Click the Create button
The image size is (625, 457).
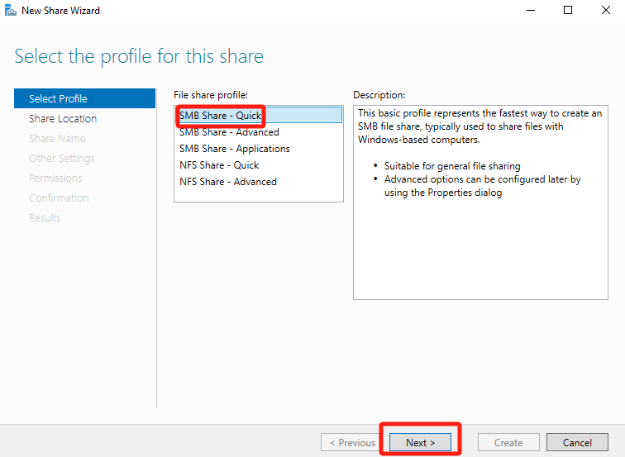pyautogui.click(x=508, y=443)
